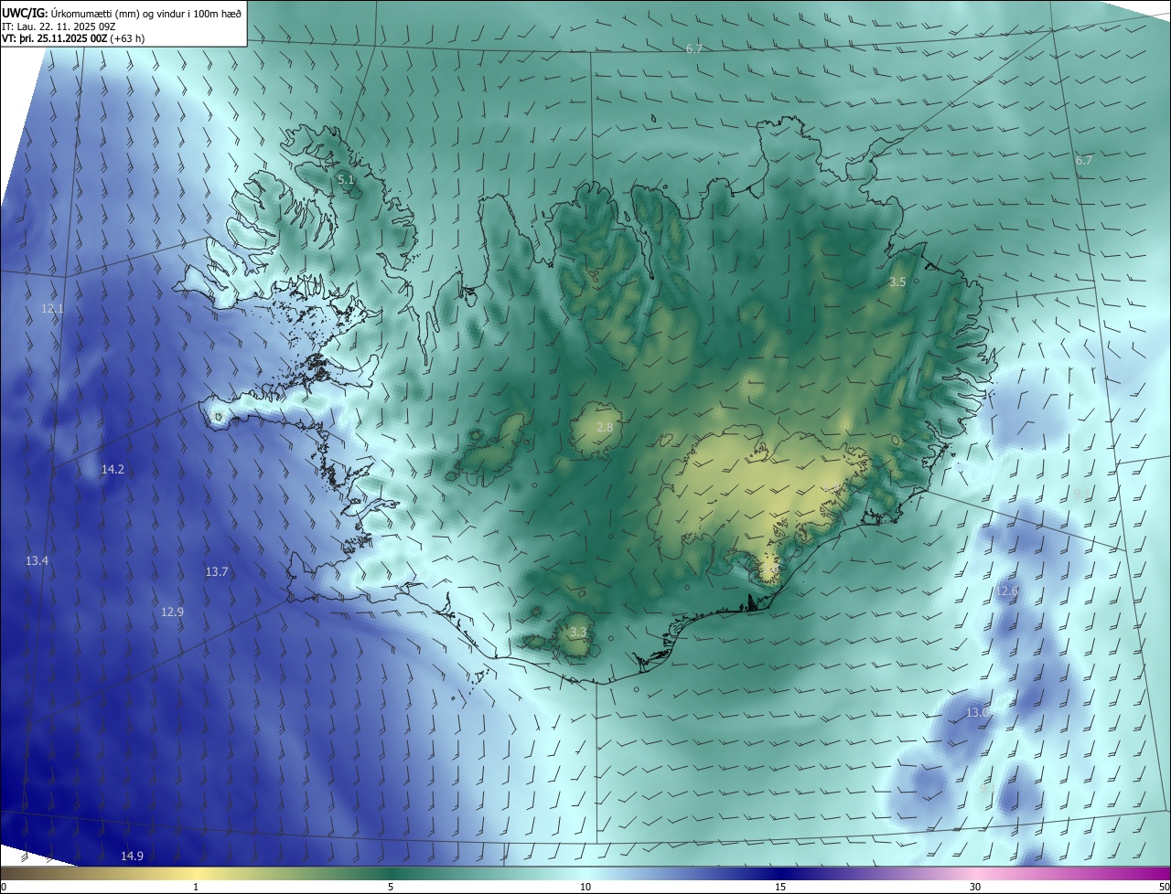Click the 6.7 value near the northeast boundary
This screenshot has height=894, width=1171.
1084,160
